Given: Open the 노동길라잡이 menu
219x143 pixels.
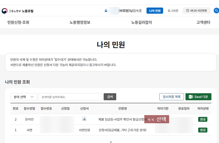Looking at the screenshot, I should pyautogui.click(x=142, y=22).
